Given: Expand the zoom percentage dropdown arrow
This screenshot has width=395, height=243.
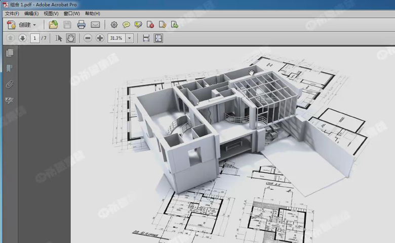Looking at the screenshot, I should [x=130, y=38].
